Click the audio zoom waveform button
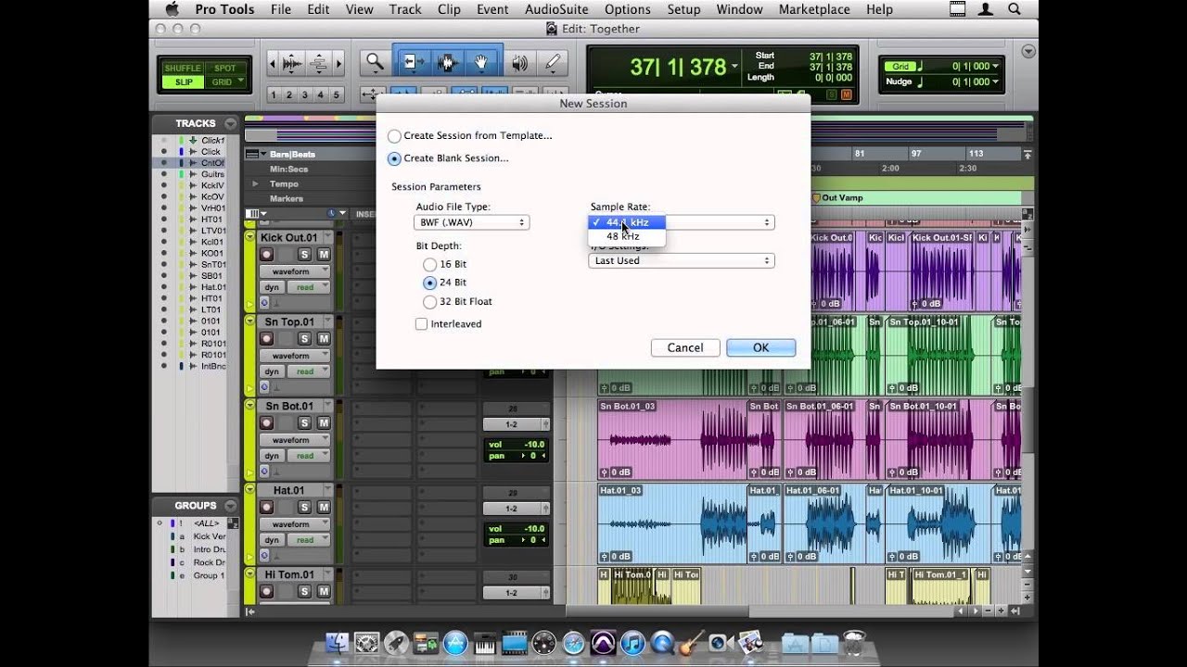The width and height of the screenshot is (1187, 667). (x=292, y=63)
